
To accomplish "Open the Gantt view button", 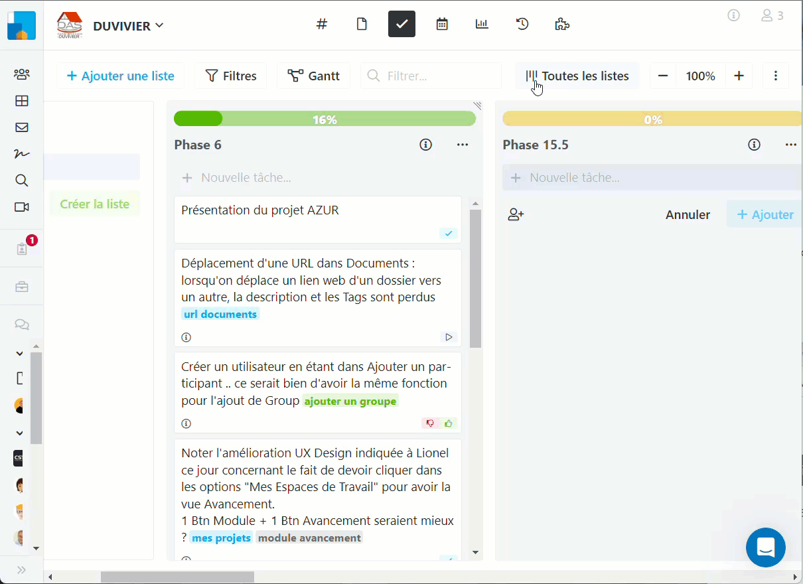I will (314, 76).
